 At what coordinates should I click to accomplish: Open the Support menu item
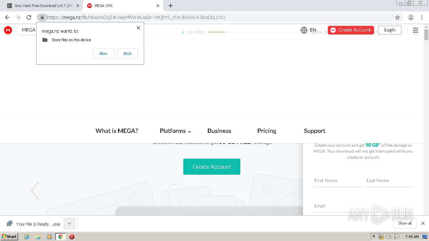pos(314,131)
